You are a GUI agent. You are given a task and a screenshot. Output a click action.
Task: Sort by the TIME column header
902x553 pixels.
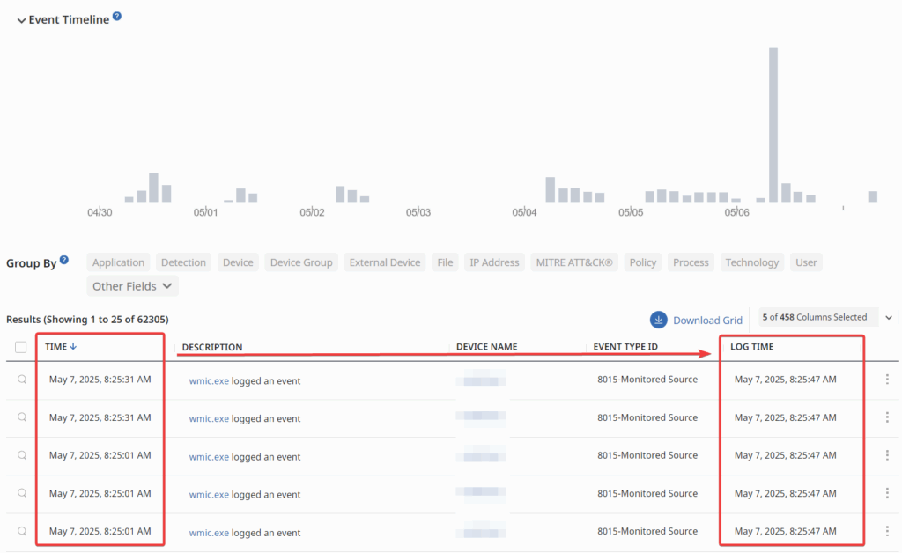[x=55, y=347]
